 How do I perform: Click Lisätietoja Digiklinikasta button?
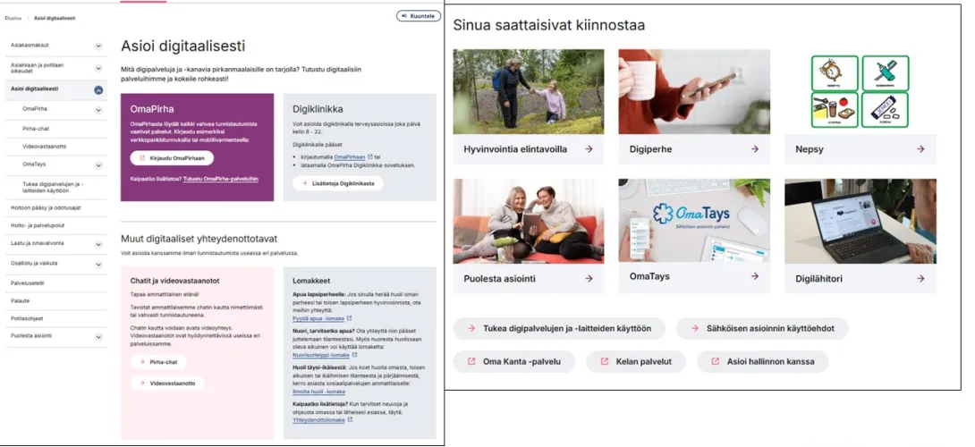point(337,183)
